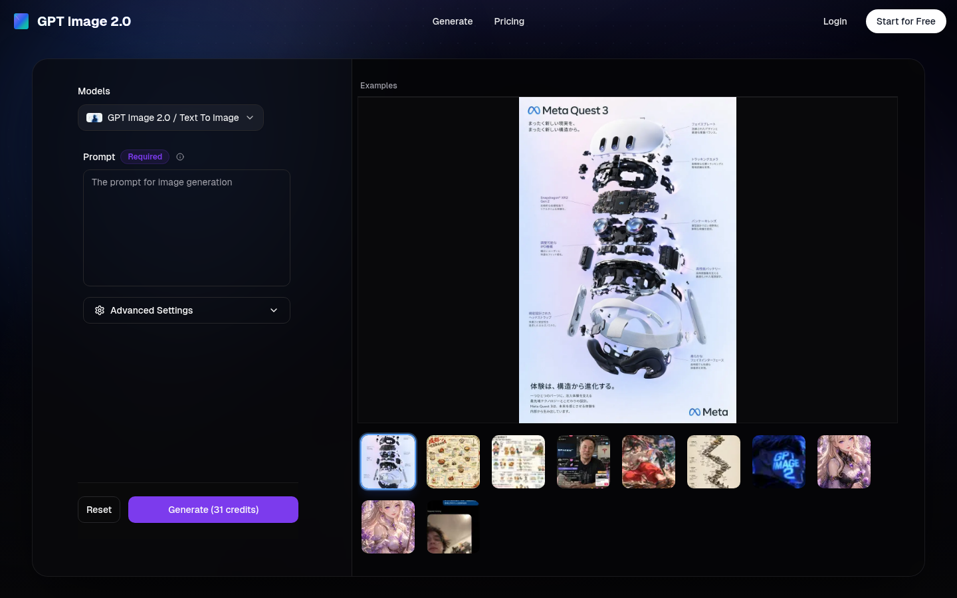Open the GPT Image 2.0 / Text To Image dropdown
This screenshot has height=598, width=957.
(171, 118)
